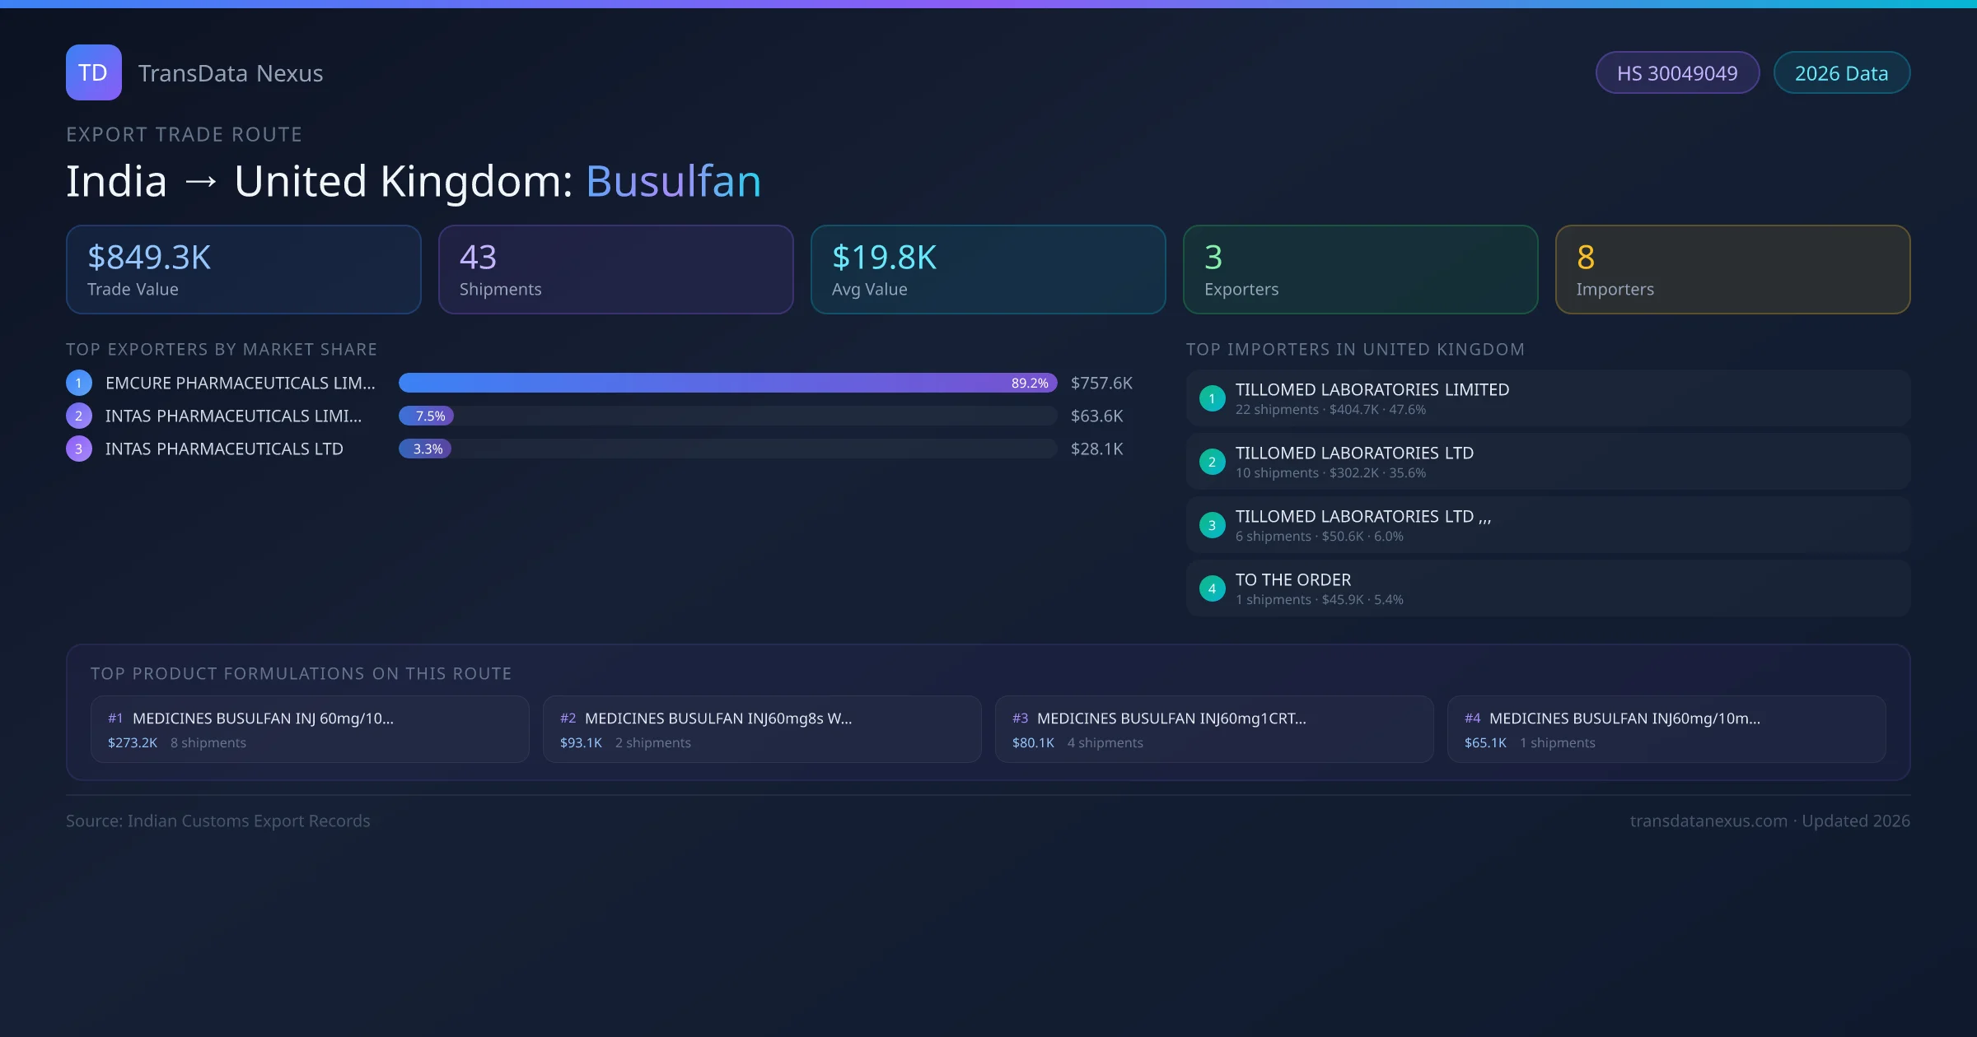1977x1037 pixels.
Task: Open Tillomed Laboratories Limited importer row
Action: coord(1547,398)
